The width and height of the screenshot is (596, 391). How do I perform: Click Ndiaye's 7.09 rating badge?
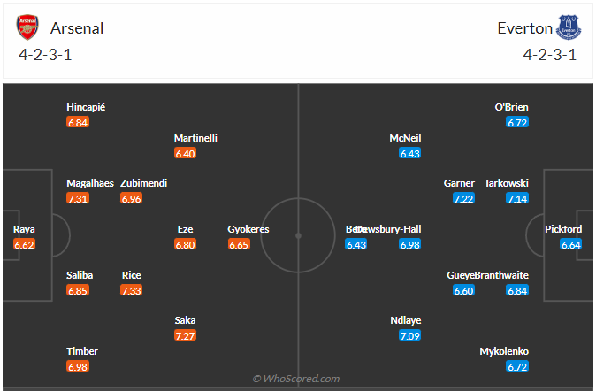tap(410, 336)
